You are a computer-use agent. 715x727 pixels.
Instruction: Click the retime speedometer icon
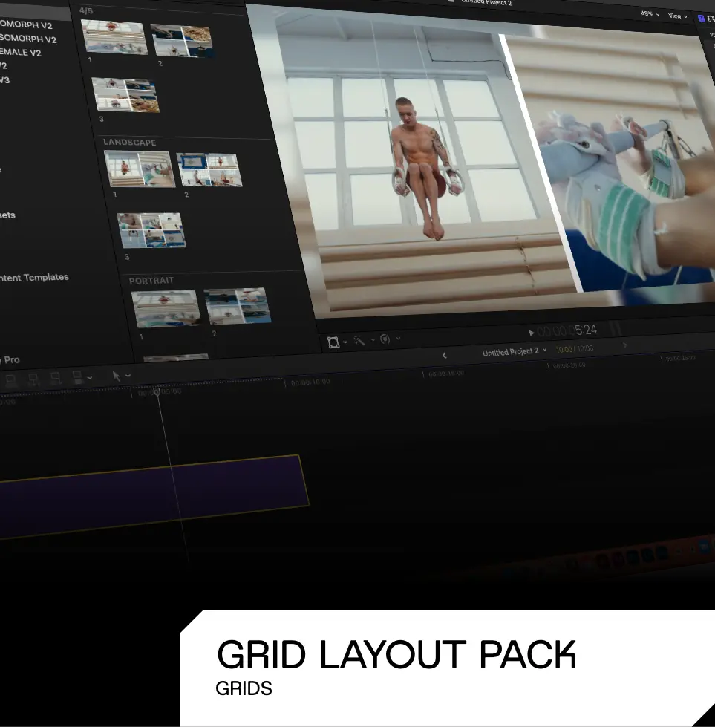(x=385, y=339)
